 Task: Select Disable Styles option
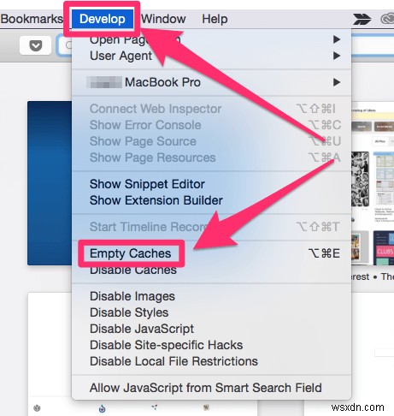pyautogui.click(x=211, y=312)
